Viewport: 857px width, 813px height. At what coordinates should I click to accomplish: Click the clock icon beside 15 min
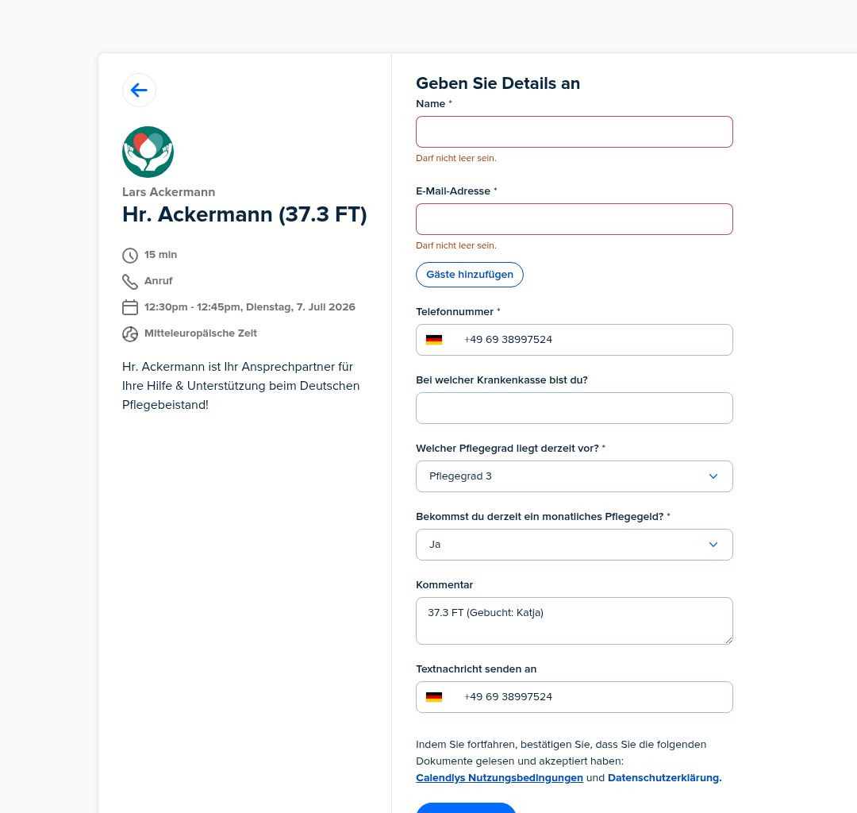(130, 256)
